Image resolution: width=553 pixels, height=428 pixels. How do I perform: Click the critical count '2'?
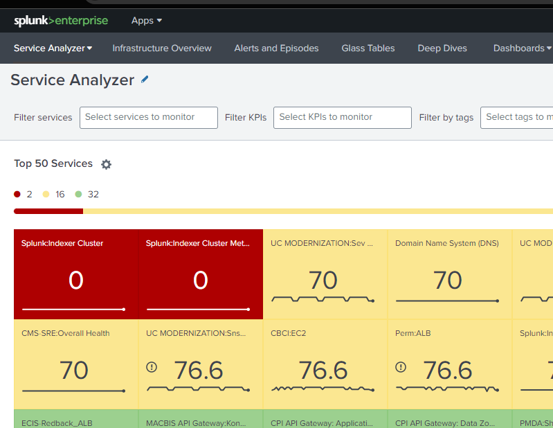click(x=29, y=194)
